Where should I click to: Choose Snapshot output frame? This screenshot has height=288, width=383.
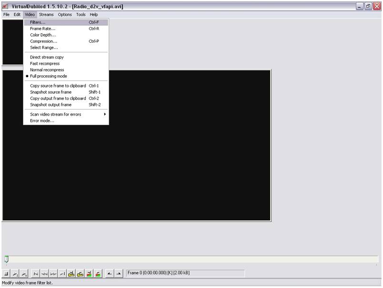[66, 105]
